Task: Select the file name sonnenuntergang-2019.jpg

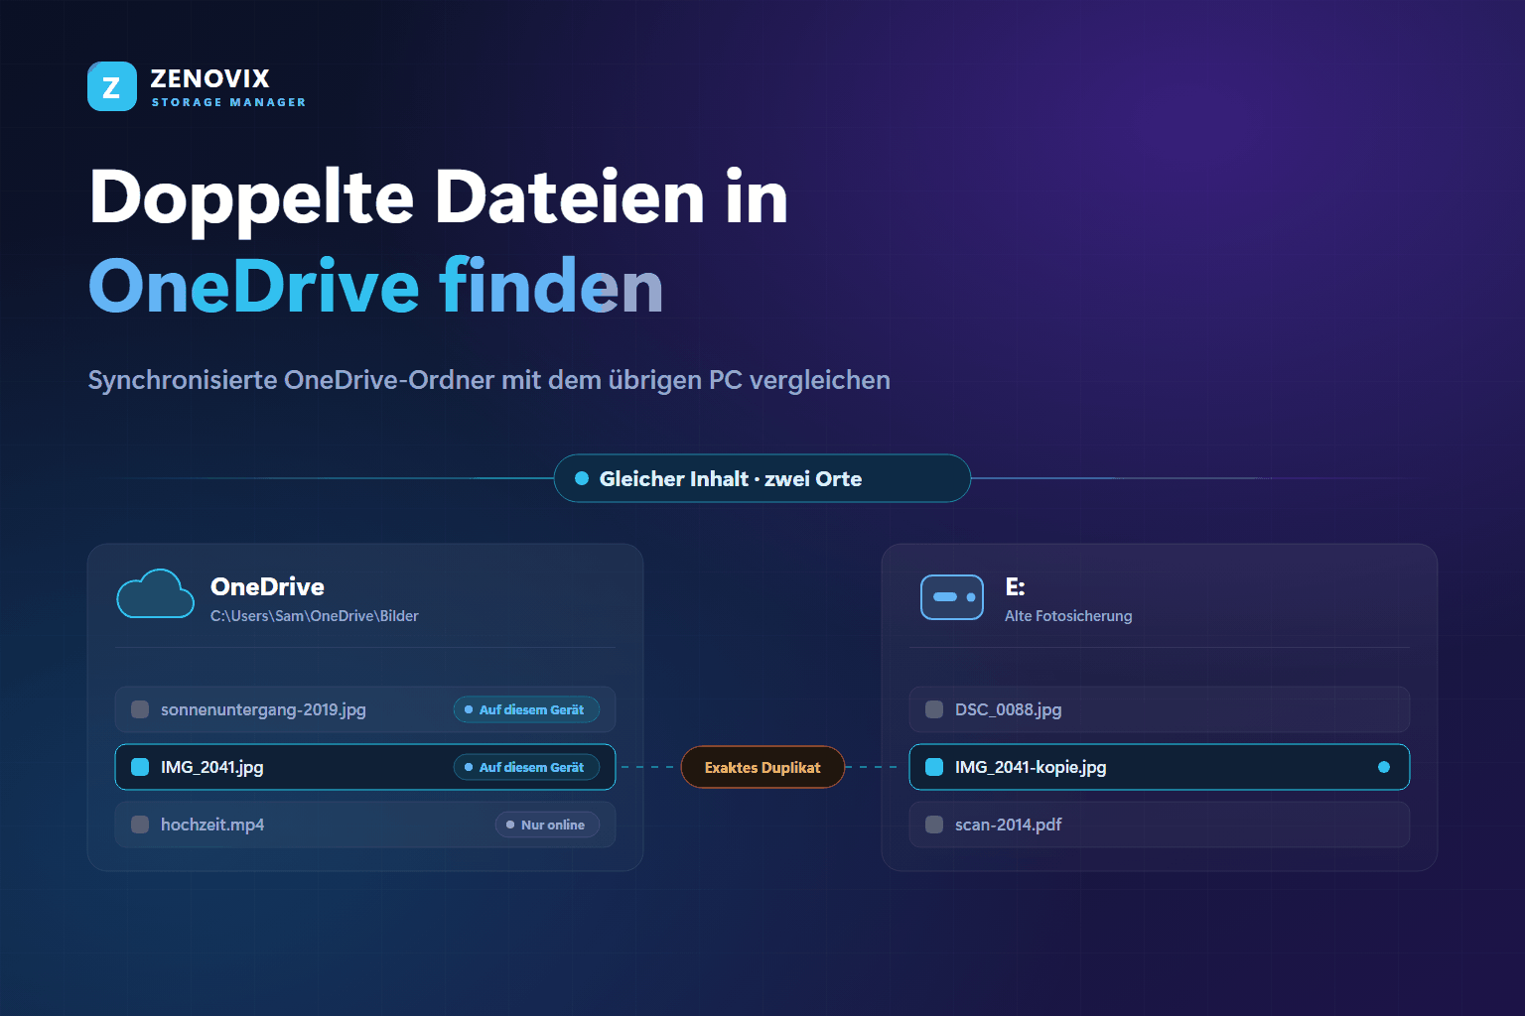Action: [x=263, y=709]
